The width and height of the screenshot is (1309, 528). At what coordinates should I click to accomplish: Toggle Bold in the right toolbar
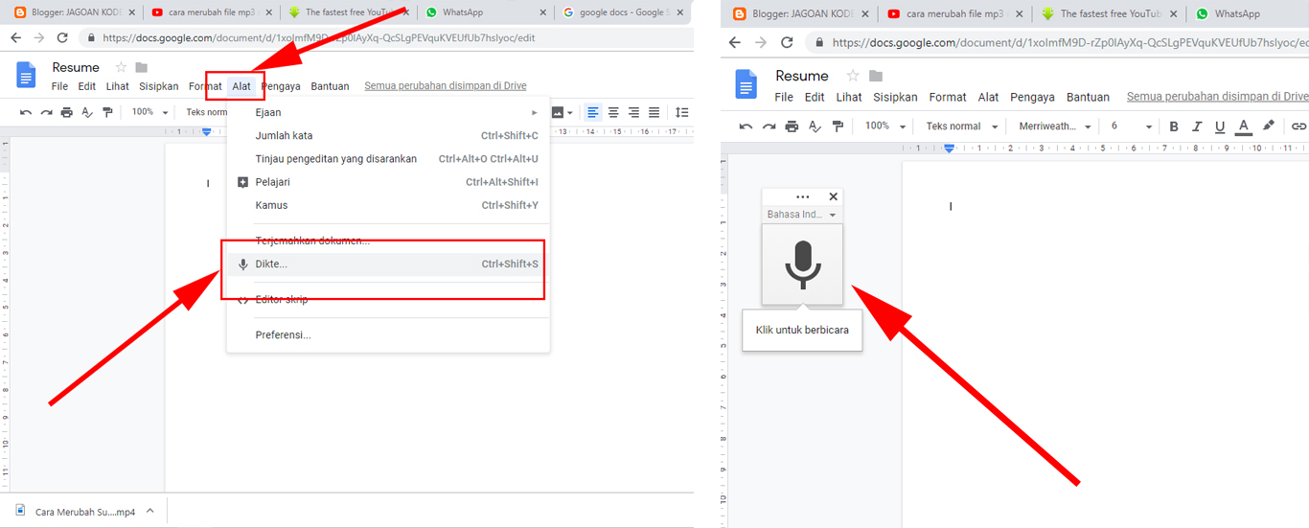(1174, 126)
